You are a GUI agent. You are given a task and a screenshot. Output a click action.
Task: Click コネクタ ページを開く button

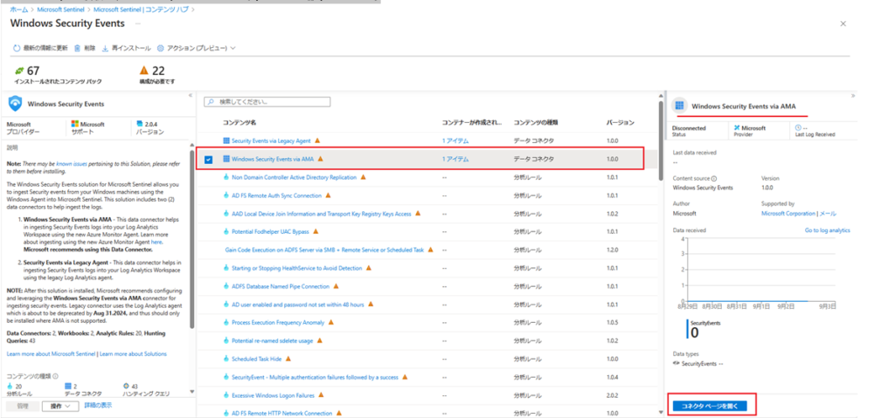click(x=710, y=406)
